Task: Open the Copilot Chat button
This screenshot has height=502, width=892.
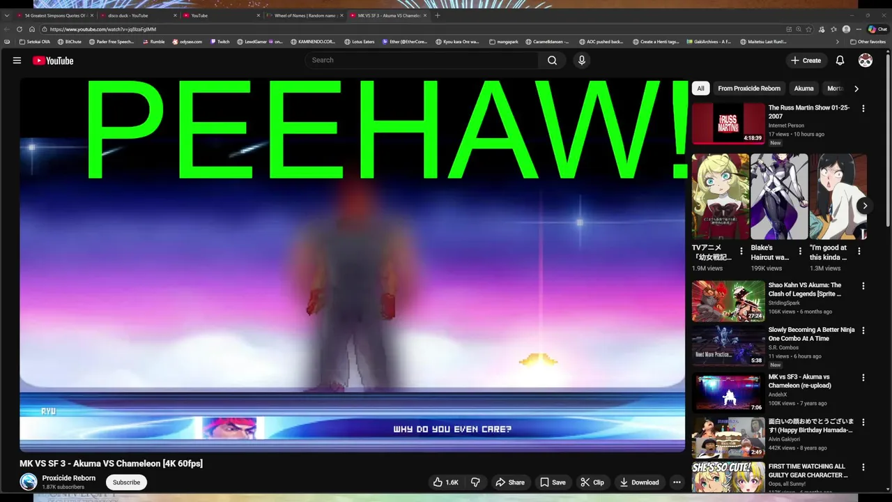Action: pos(877,29)
